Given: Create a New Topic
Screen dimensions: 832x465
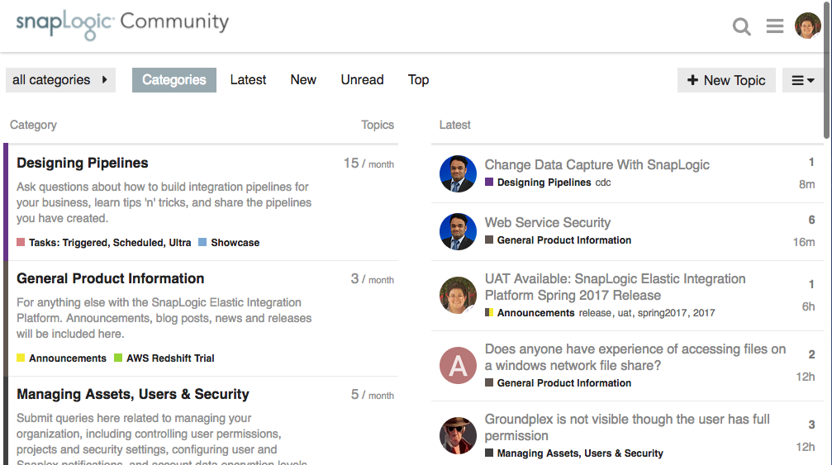Looking at the screenshot, I should (x=726, y=80).
